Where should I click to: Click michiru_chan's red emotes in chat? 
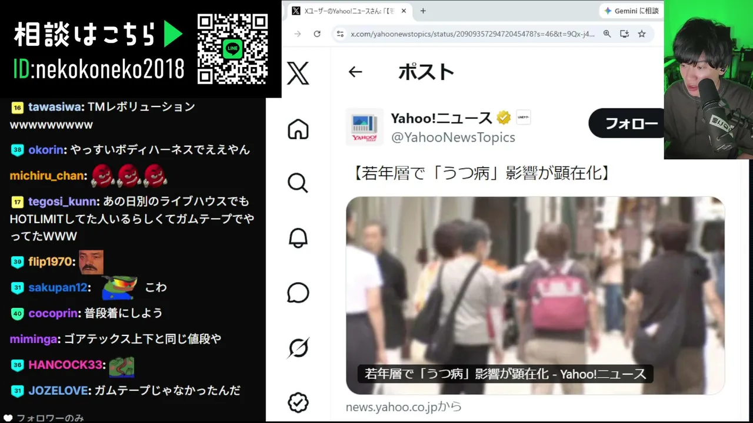[129, 175]
